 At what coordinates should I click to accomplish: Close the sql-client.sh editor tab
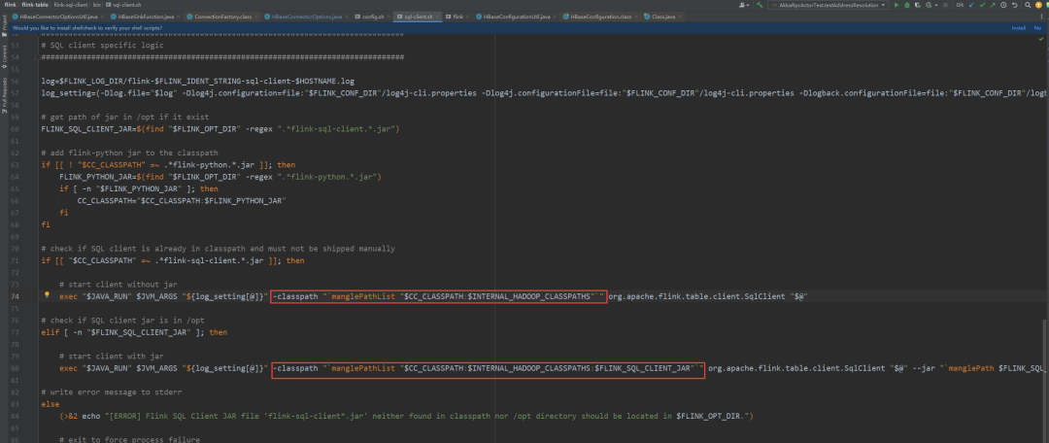[437, 17]
